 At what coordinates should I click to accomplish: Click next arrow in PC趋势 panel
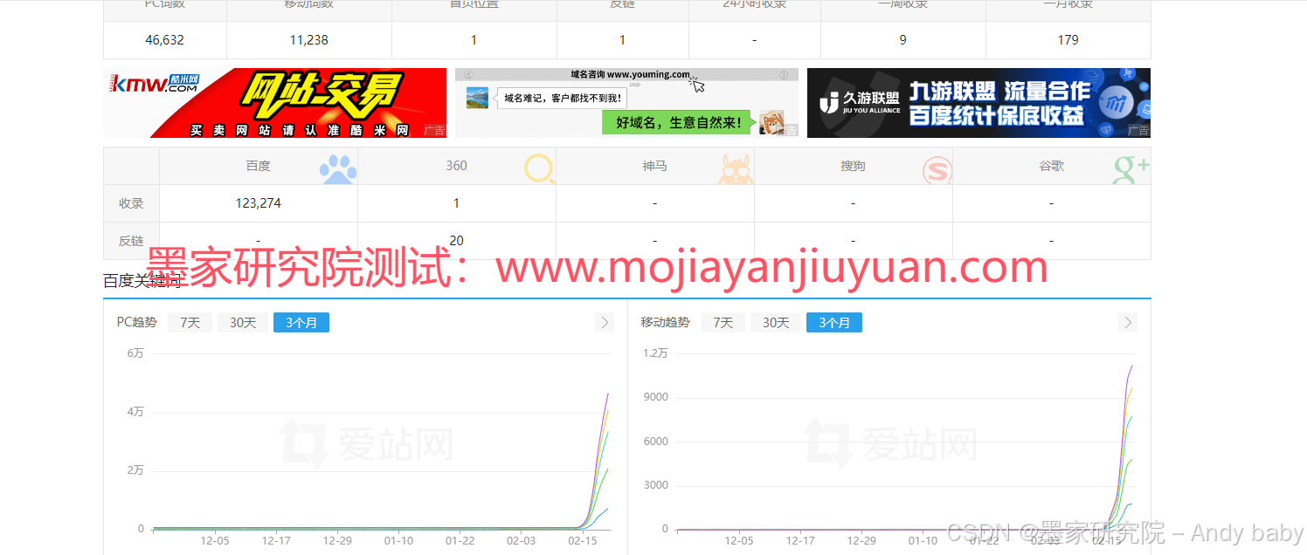(605, 323)
